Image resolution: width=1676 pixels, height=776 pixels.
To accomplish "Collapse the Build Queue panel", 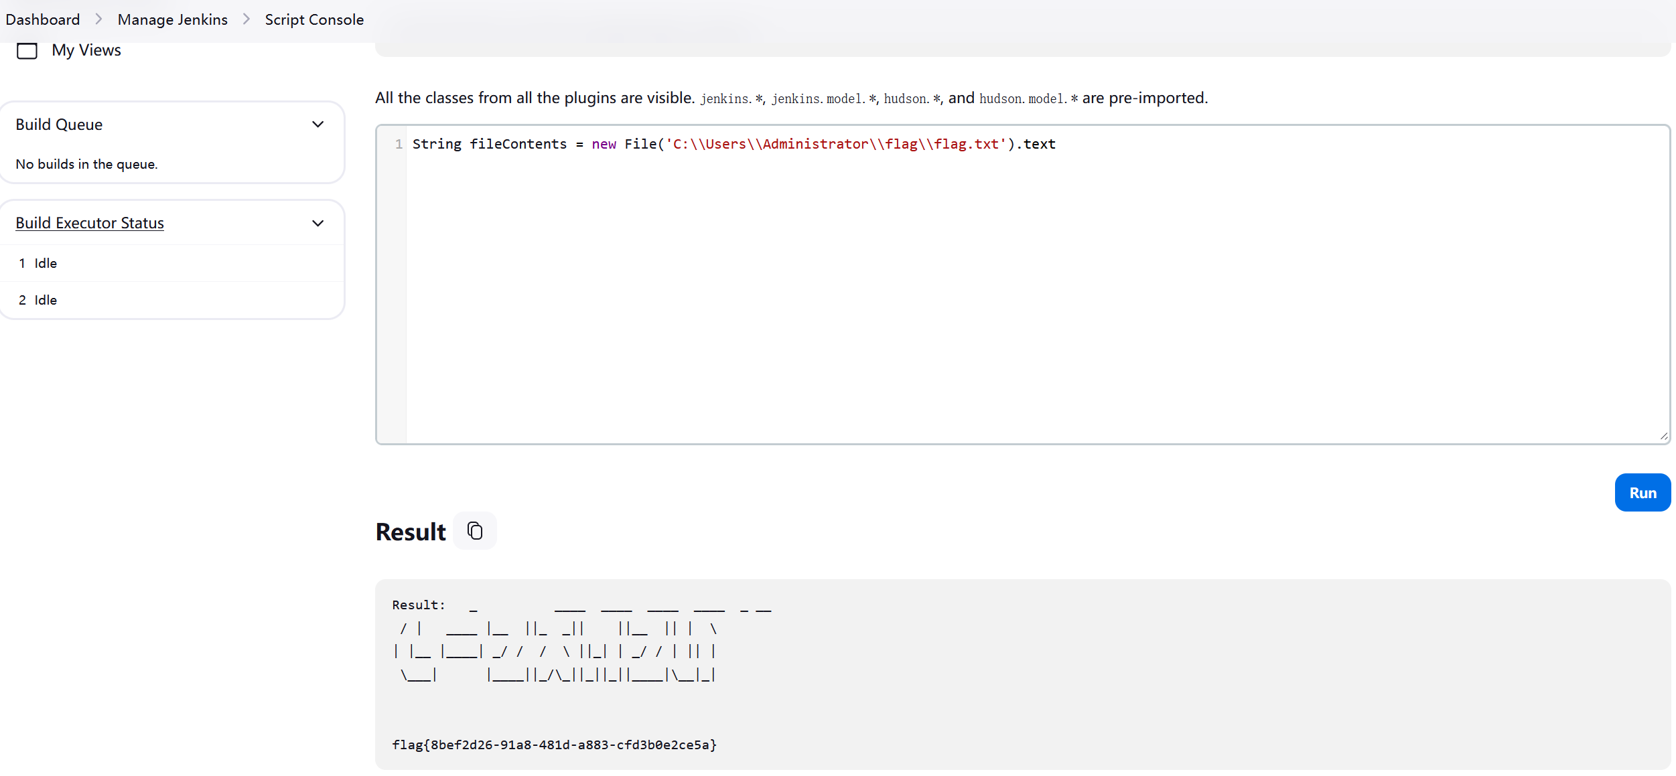I will point(318,125).
